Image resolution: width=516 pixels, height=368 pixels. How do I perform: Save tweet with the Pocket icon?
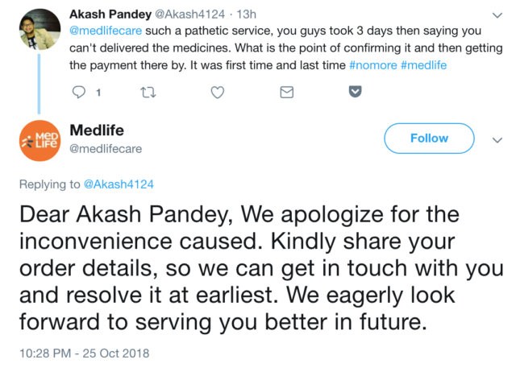pyautogui.click(x=354, y=93)
